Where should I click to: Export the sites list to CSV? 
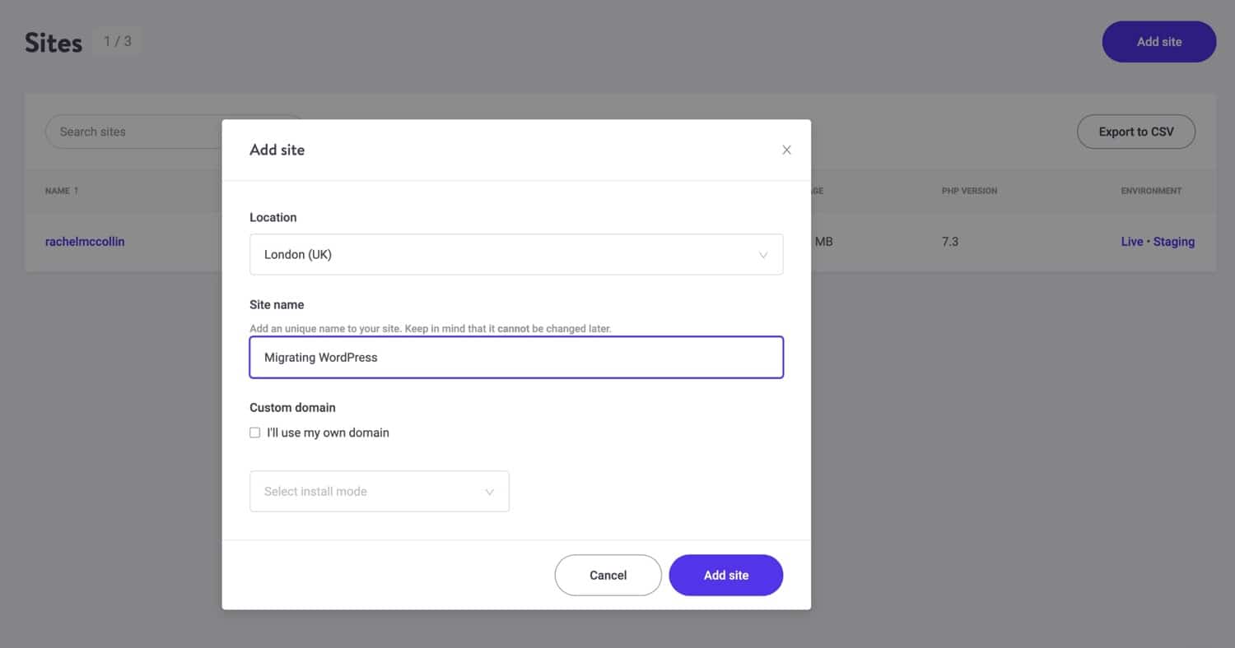pos(1136,131)
